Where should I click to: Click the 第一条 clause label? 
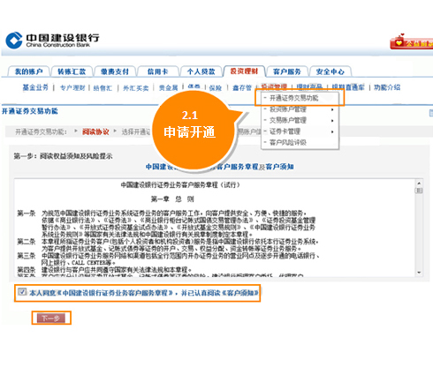(27, 213)
